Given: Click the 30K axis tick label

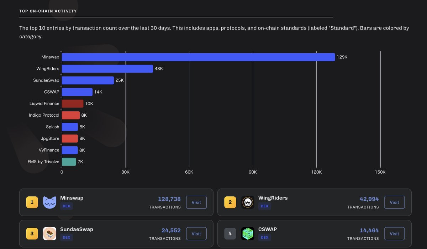Looking at the screenshot, I should coord(125,172).
